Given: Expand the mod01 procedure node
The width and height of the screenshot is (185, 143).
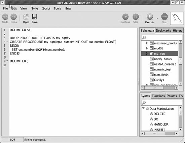Looking at the screenshot, I should (x=147, y=48).
